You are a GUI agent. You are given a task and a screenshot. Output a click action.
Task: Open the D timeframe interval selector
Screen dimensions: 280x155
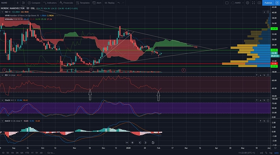coord(17,3)
